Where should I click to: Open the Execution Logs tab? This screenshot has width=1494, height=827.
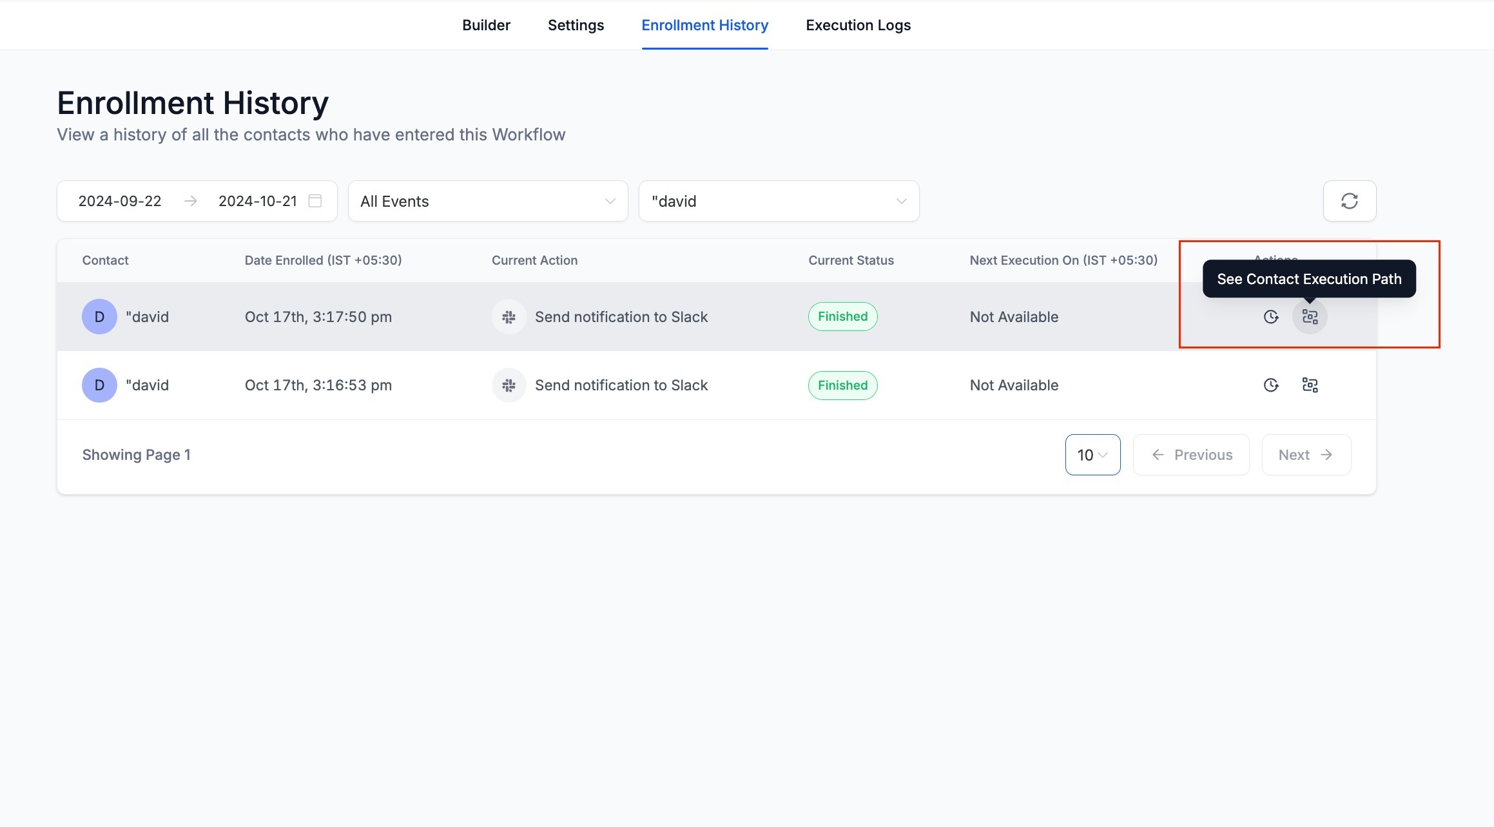pyautogui.click(x=858, y=25)
